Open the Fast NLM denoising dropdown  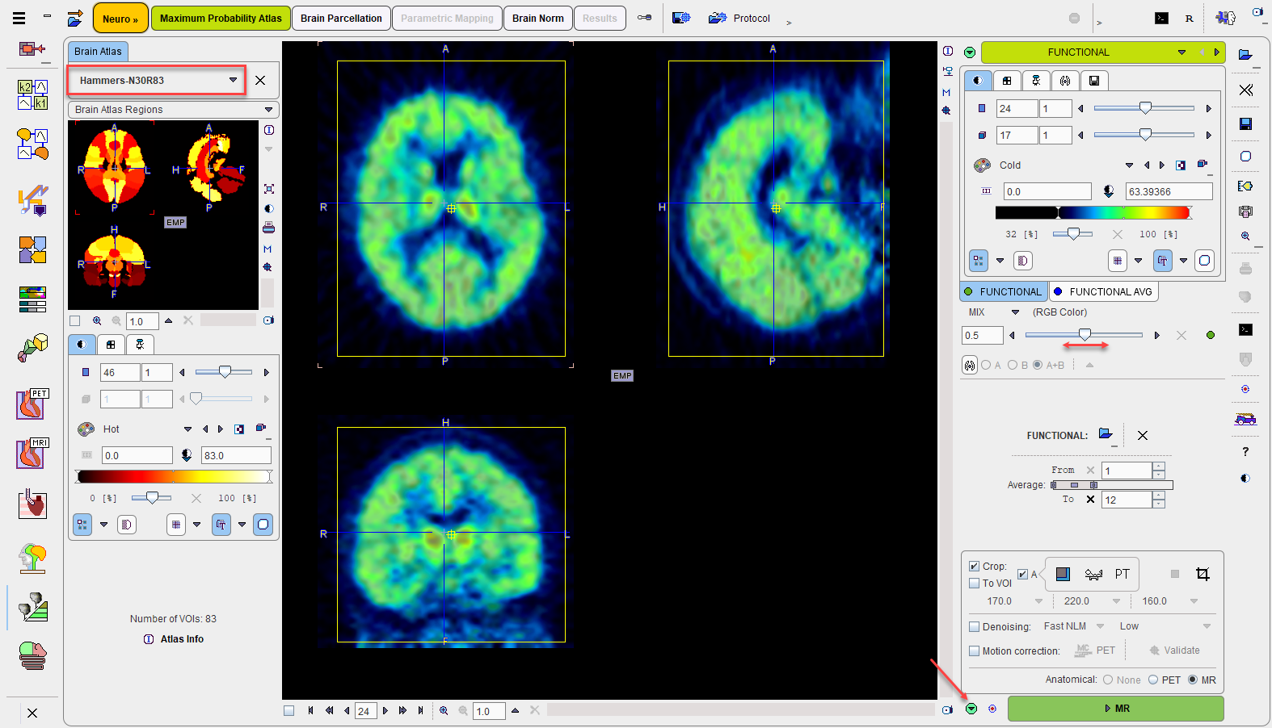coord(1100,626)
